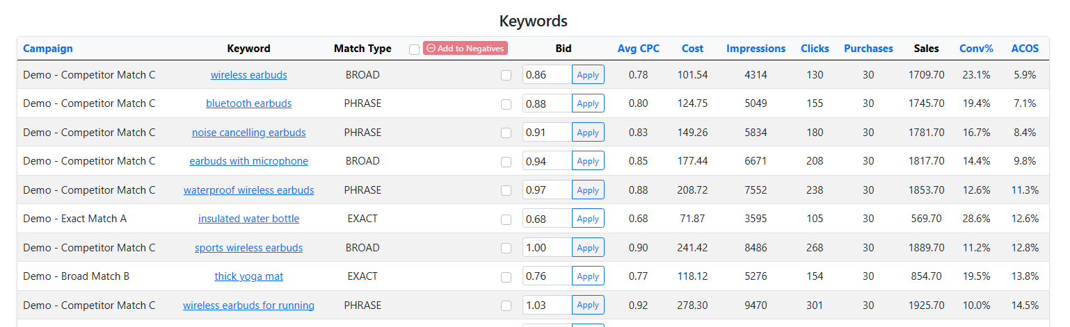Screen dimensions: 1070x327
Task: Select checkbox for insulated water bottle row
Action: tap(506, 219)
